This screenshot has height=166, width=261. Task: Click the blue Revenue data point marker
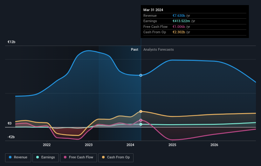141,75
